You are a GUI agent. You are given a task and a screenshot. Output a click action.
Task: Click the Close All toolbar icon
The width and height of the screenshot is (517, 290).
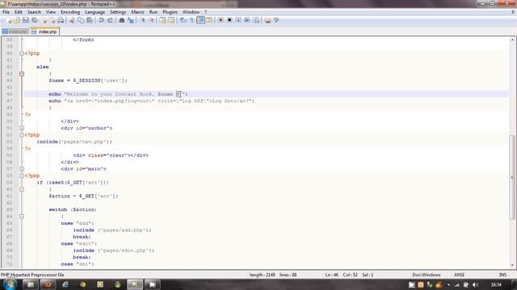(x=52, y=20)
